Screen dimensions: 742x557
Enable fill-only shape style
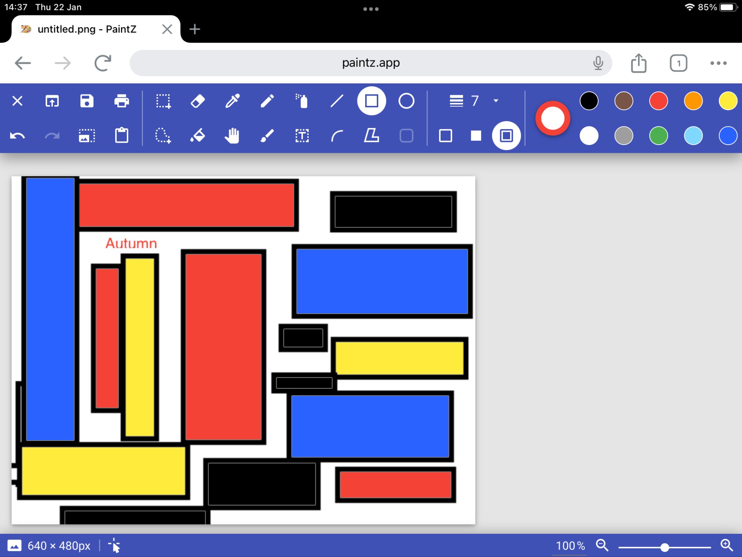tap(476, 136)
